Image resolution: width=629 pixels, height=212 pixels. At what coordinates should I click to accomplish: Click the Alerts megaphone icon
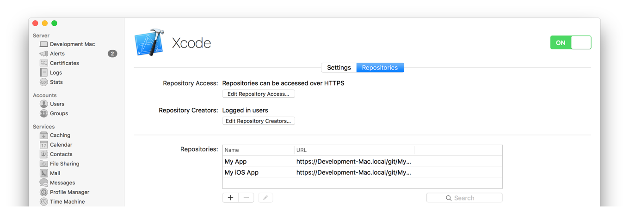[x=44, y=53]
